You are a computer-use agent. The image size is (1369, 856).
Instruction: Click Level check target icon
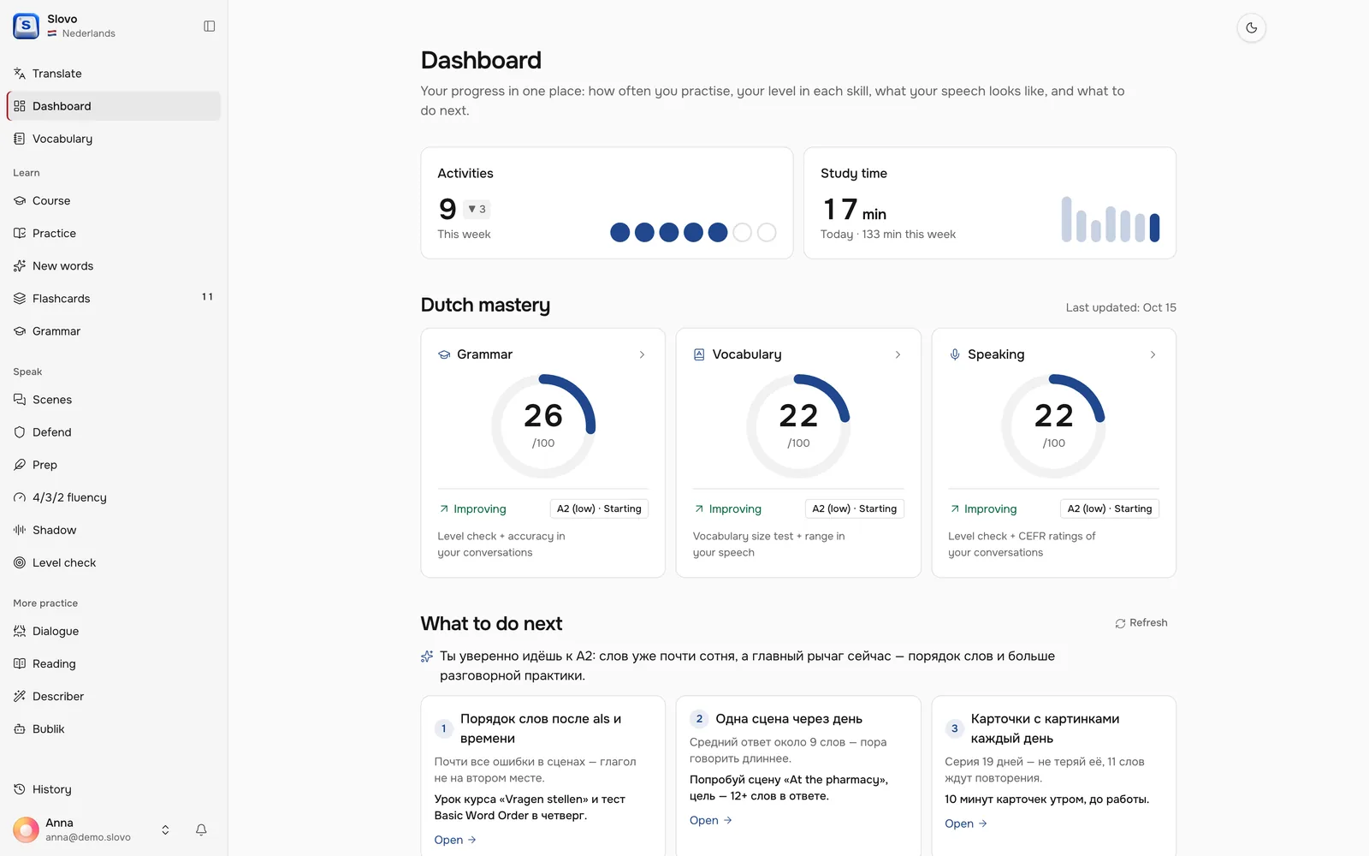click(x=20, y=562)
